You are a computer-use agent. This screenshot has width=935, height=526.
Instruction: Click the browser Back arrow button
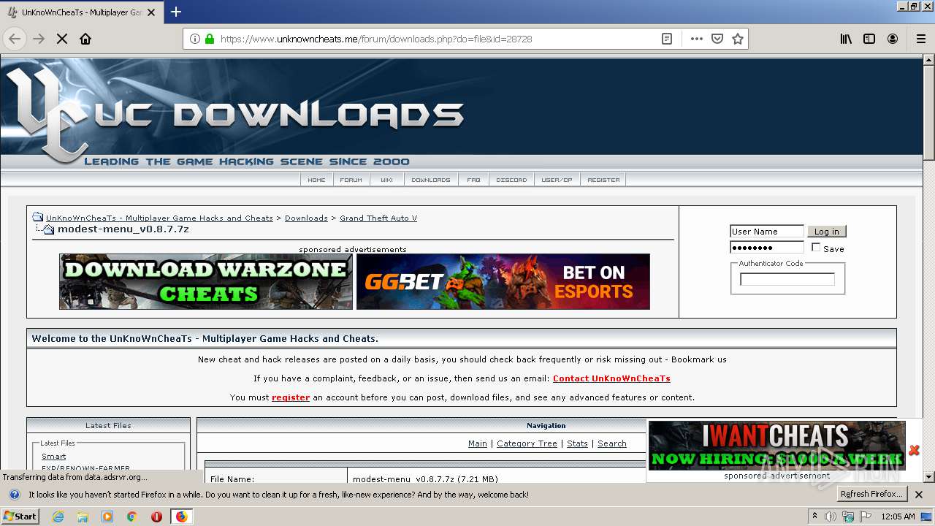pyautogui.click(x=15, y=39)
